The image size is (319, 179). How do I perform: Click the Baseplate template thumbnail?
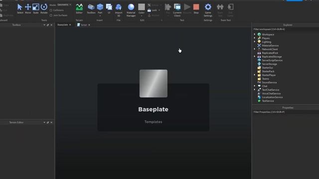pos(154,84)
